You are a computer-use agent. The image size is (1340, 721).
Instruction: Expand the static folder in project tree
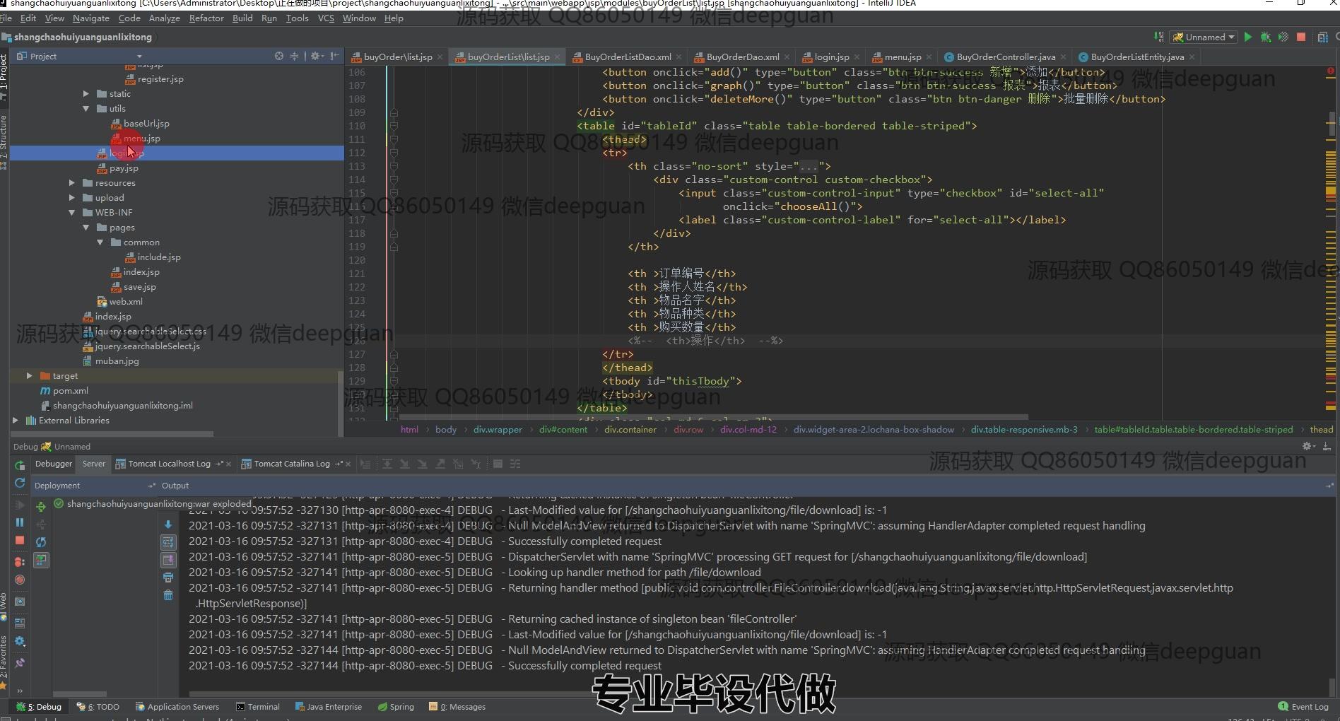click(86, 93)
